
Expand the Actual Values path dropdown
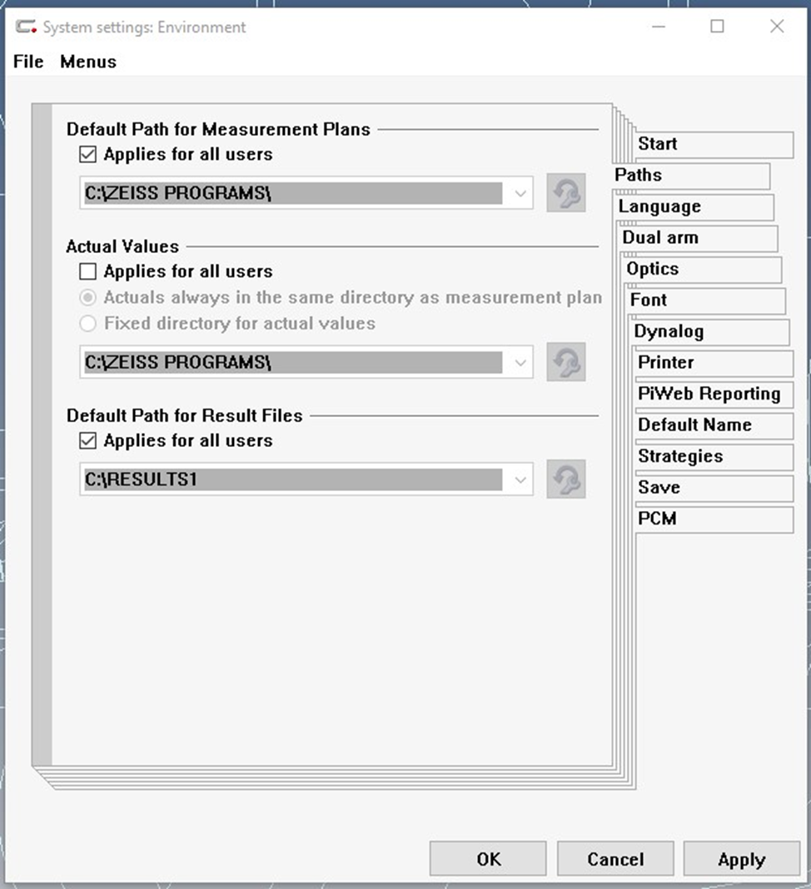520,362
